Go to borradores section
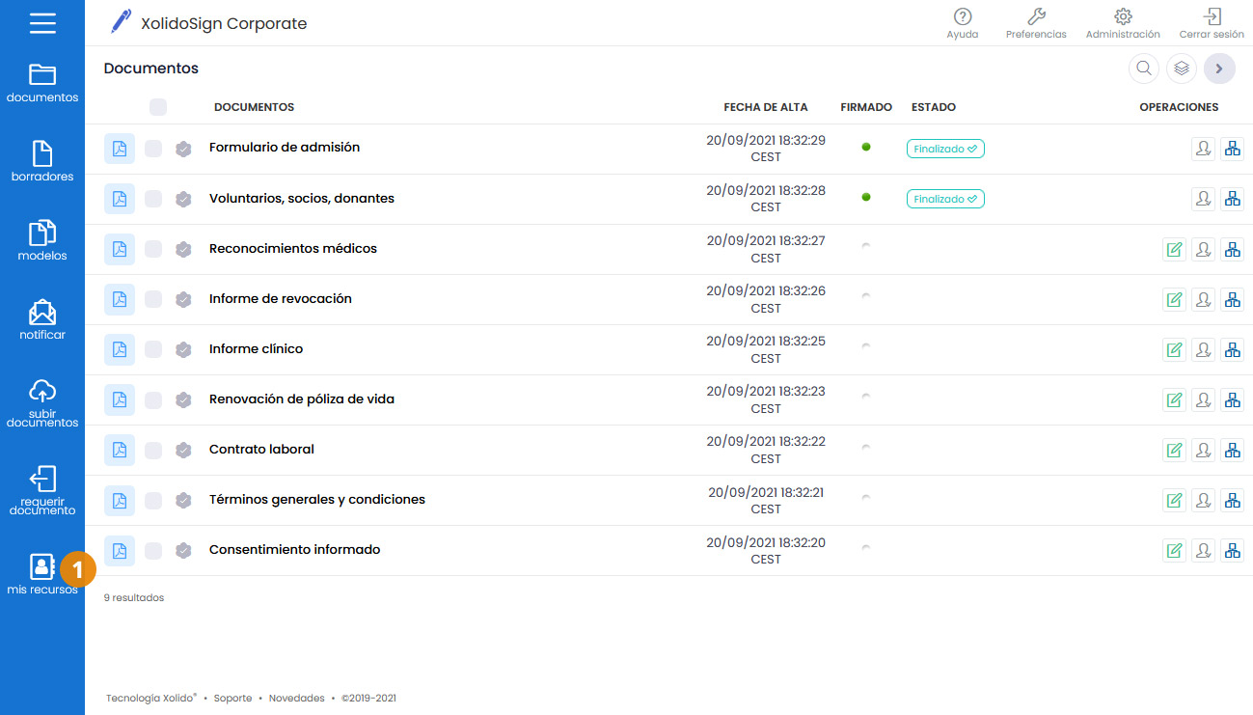 point(42,161)
